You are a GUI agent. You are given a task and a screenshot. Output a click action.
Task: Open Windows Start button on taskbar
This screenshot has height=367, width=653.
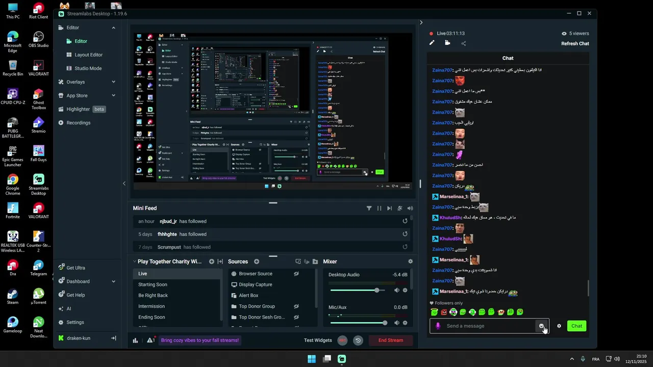click(x=312, y=359)
